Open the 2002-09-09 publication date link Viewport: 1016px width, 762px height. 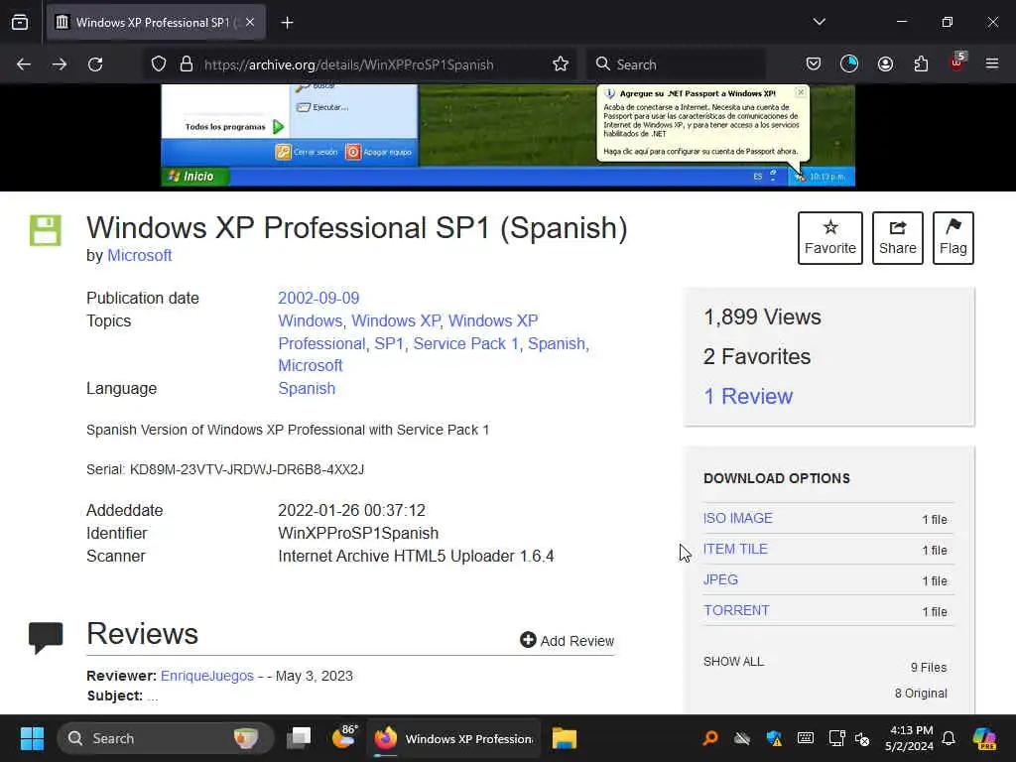pyautogui.click(x=318, y=298)
